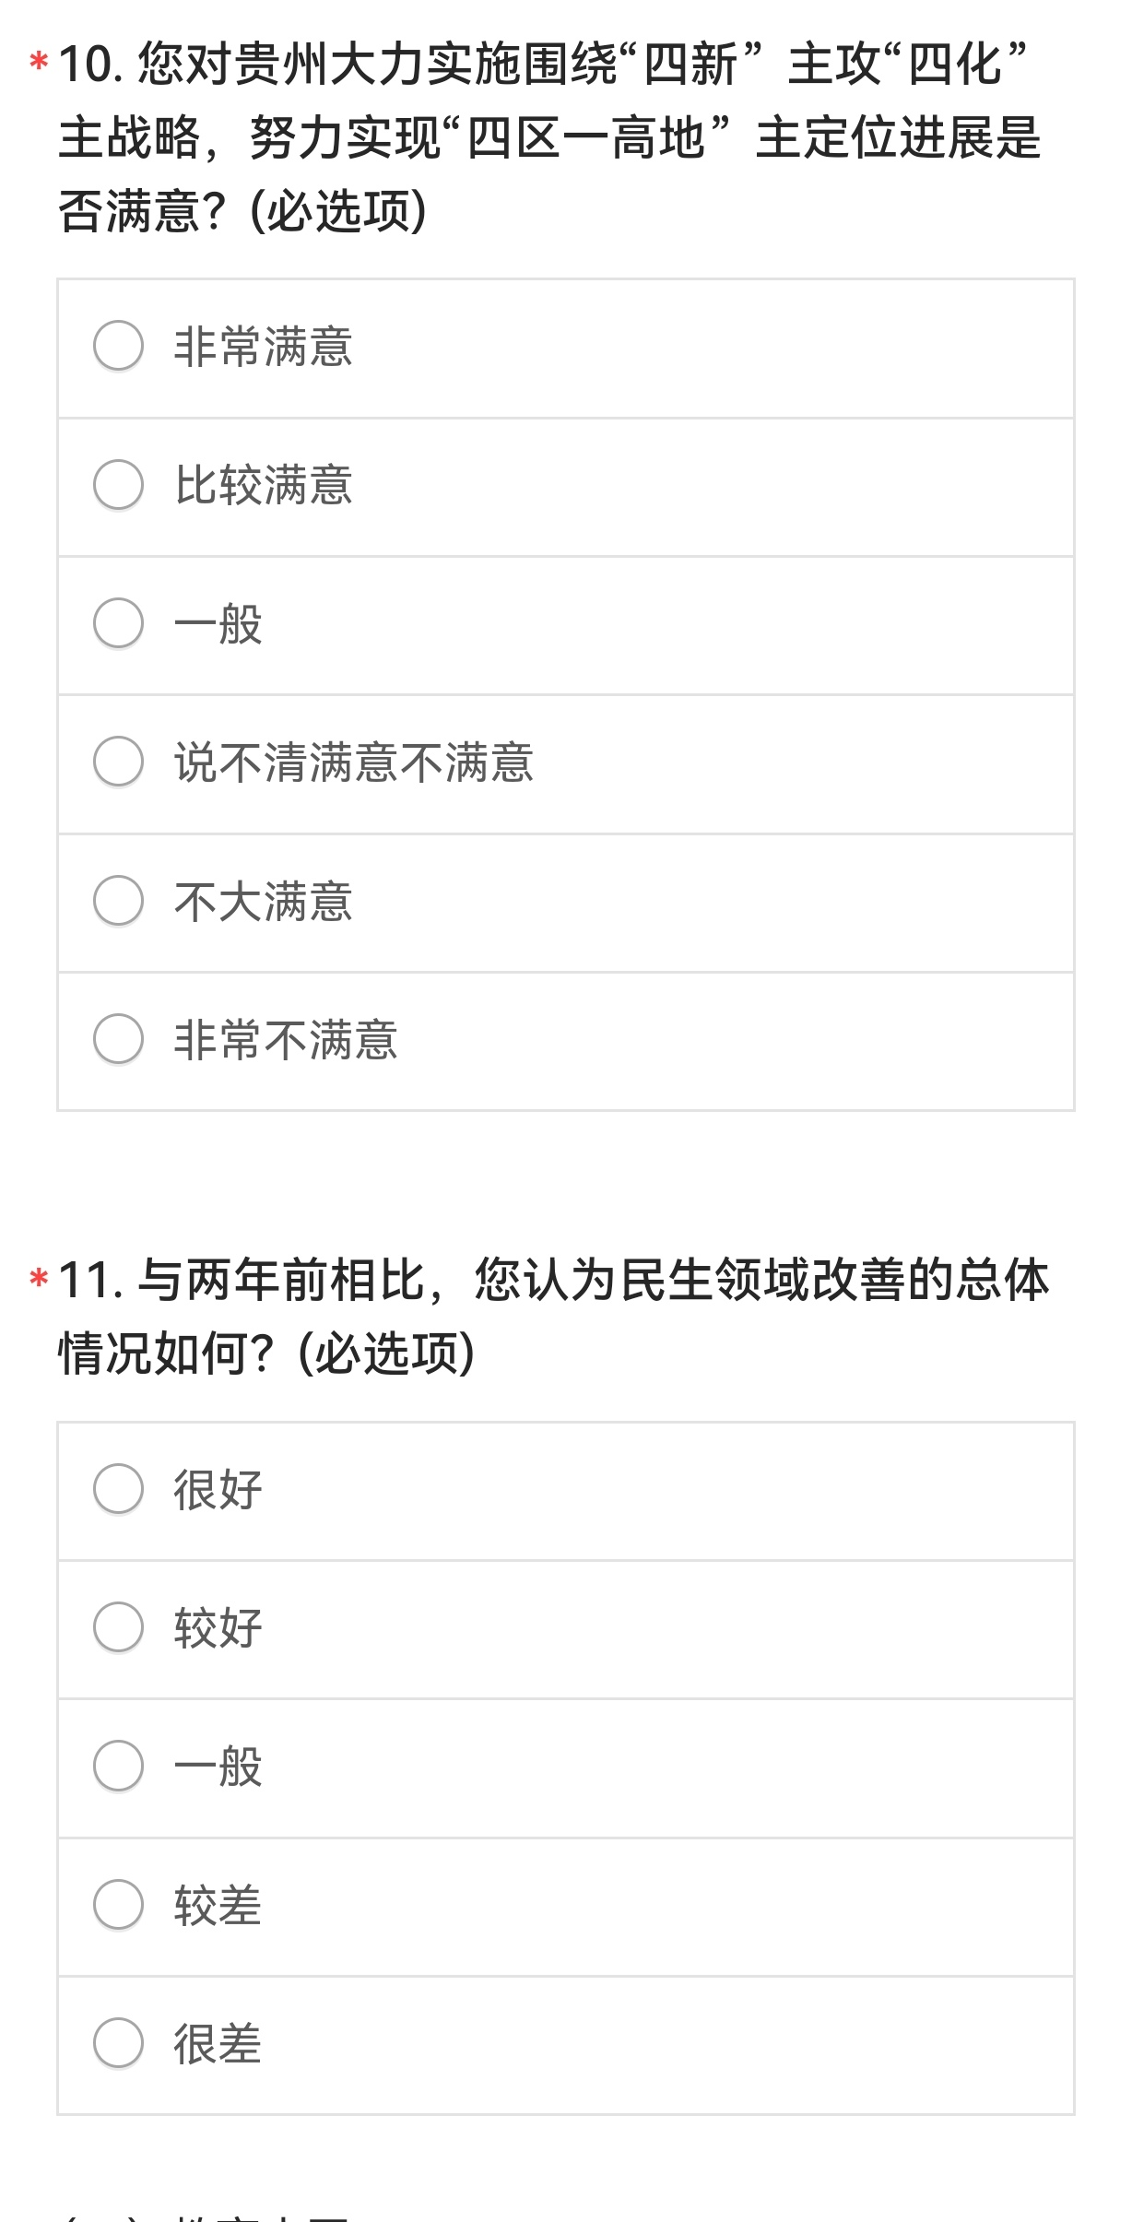Click question 11 title about 民生领域改善

(x=553, y=1317)
